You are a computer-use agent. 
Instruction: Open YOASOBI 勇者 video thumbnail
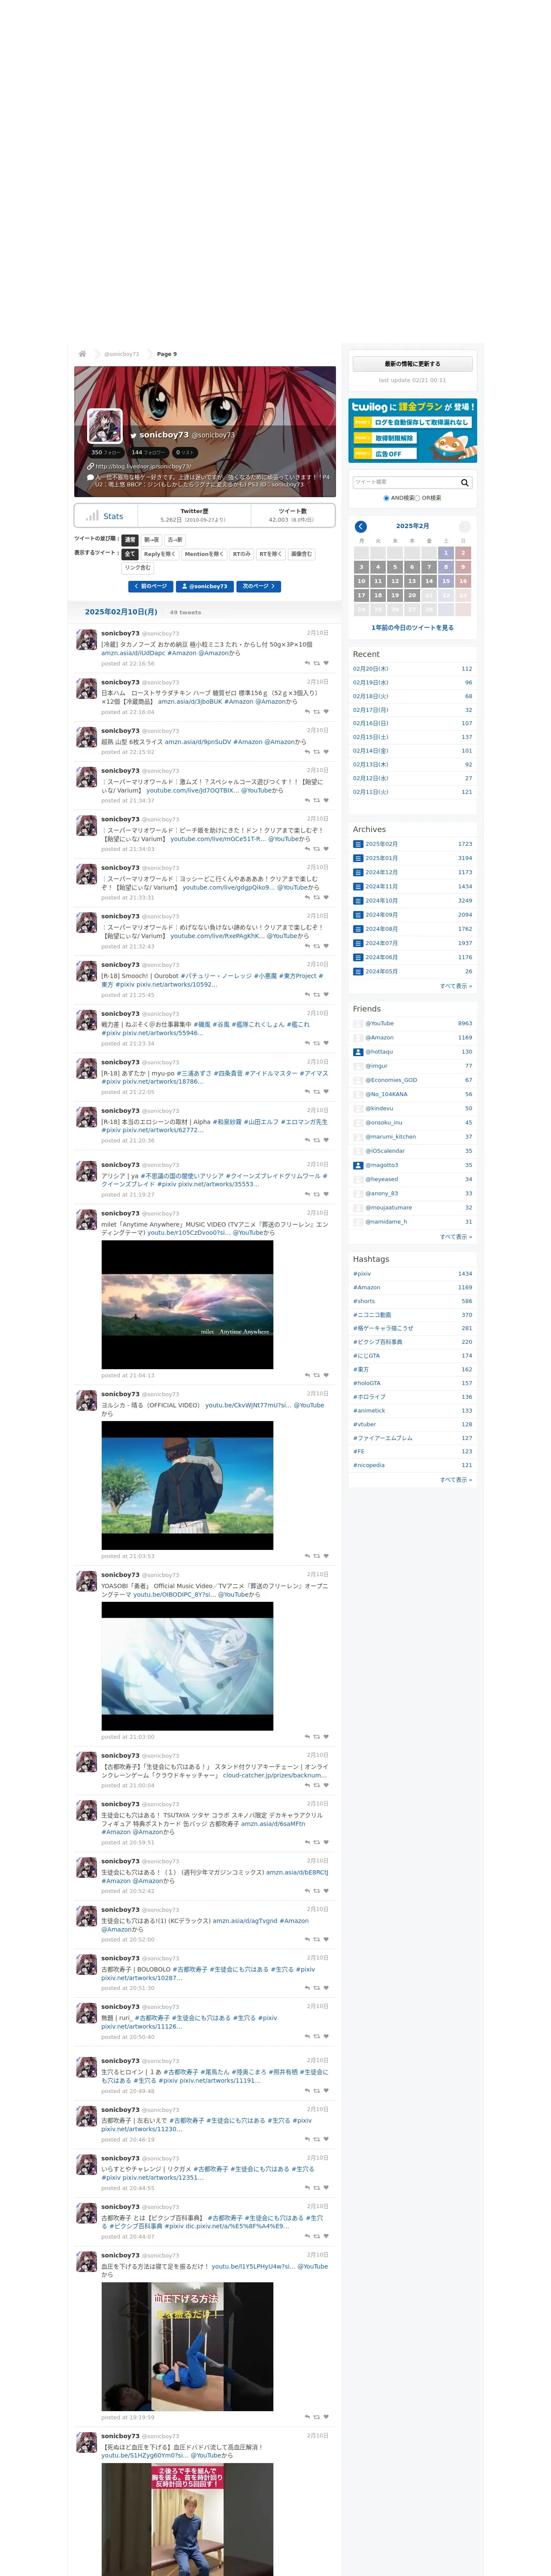(x=187, y=1666)
